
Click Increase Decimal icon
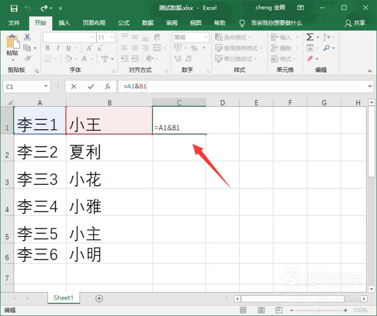click(x=178, y=58)
